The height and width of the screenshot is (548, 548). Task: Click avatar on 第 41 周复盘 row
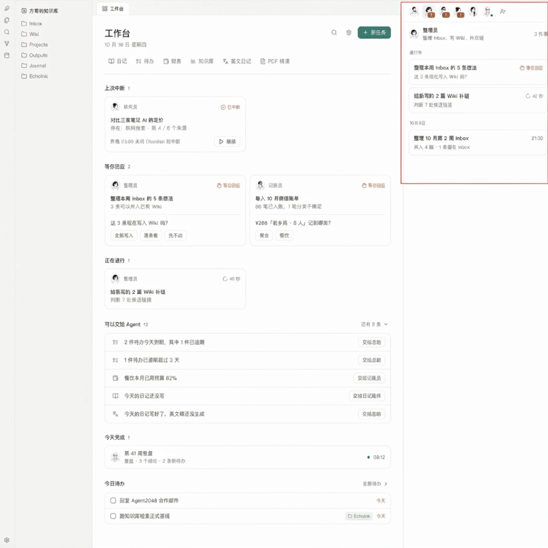[x=115, y=457]
